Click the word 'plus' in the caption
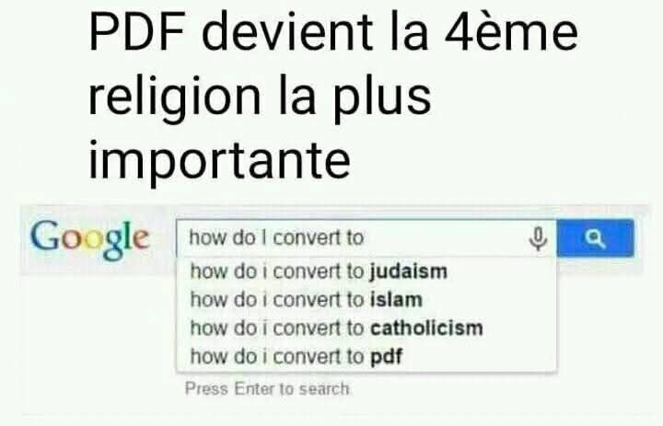Screen dimensions: 663x426 point(381,100)
